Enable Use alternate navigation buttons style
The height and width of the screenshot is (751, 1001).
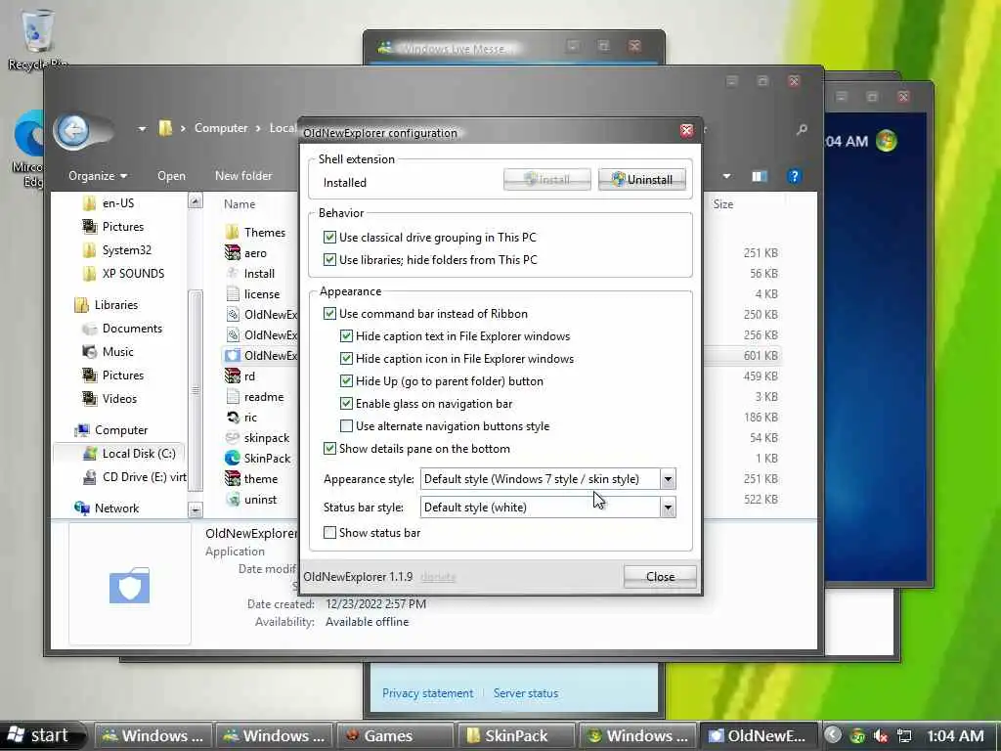click(x=346, y=426)
